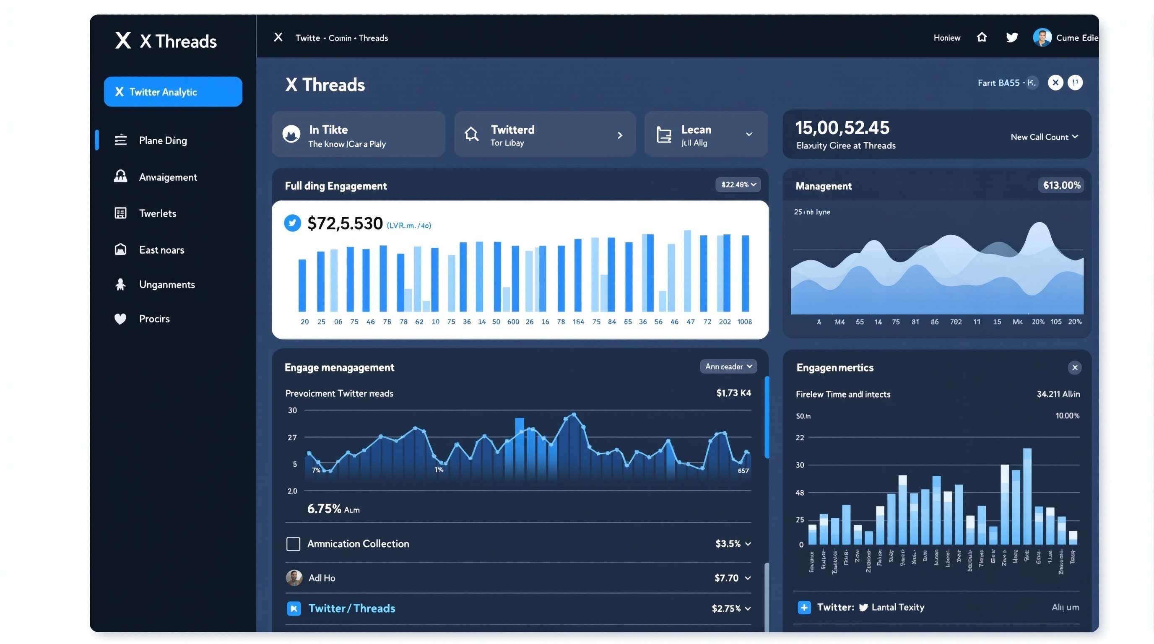The height and width of the screenshot is (644, 1154).
Task: Click the round white X icon near Farit BA55
Action: pyautogui.click(x=1055, y=83)
